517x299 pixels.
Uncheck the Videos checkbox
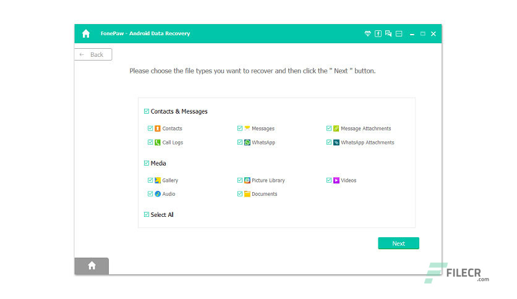coord(329,180)
